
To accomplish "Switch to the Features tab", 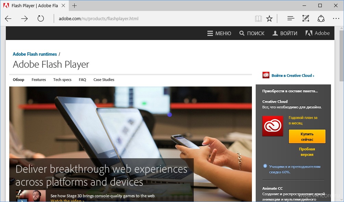I will [39, 80].
